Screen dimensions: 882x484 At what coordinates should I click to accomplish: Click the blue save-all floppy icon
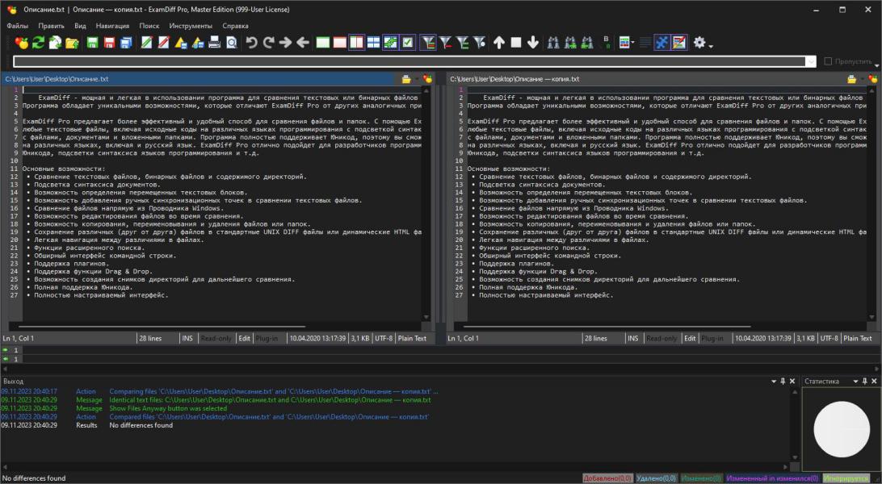pos(127,43)
